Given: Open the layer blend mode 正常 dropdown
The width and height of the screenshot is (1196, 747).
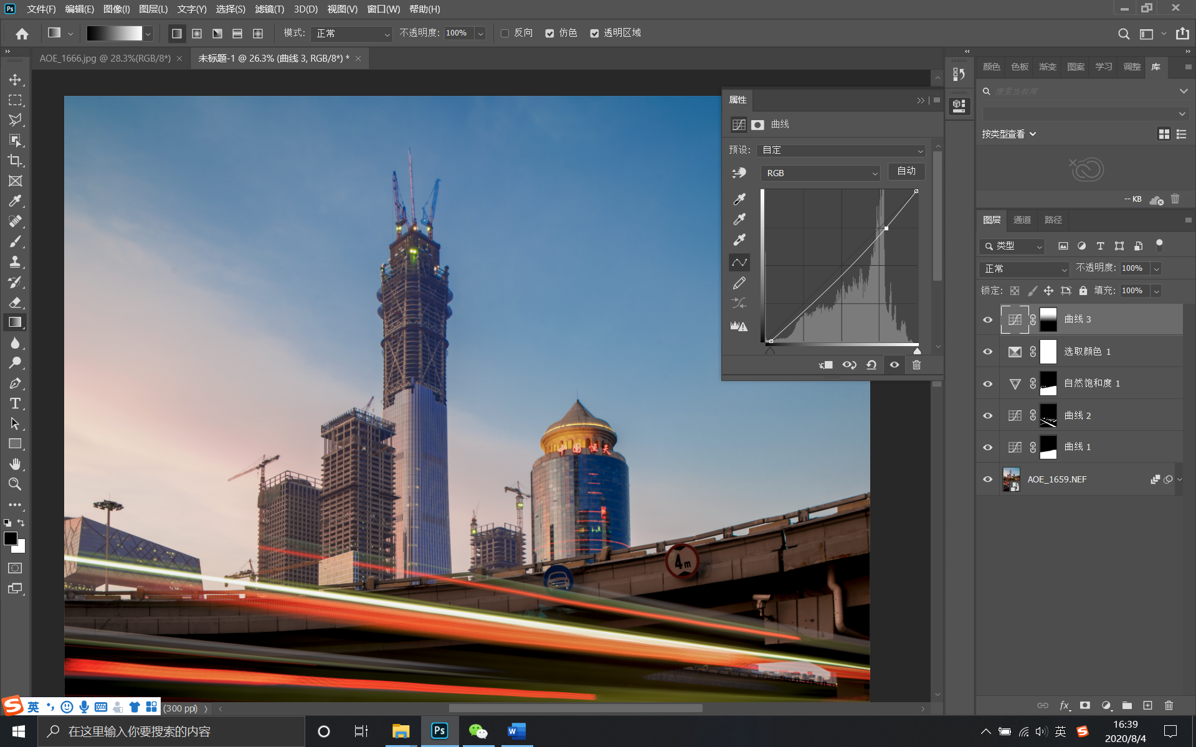Looking at the screenshot, I should click(1024, 268).
